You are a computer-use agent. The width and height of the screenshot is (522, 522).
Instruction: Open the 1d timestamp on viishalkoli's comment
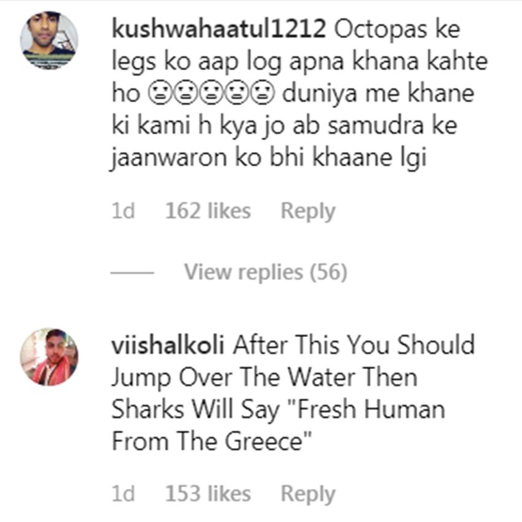click(123, 493)
